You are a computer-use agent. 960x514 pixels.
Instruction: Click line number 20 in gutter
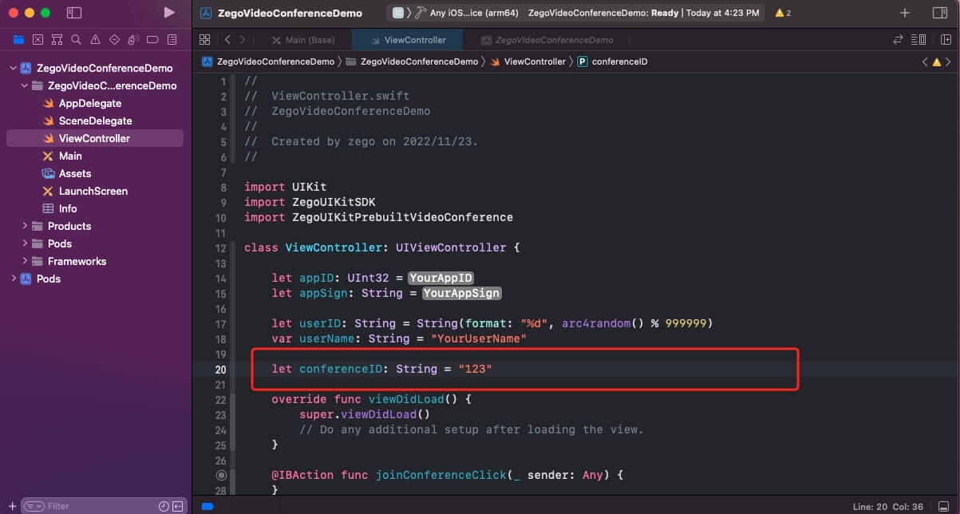[220, 369]
